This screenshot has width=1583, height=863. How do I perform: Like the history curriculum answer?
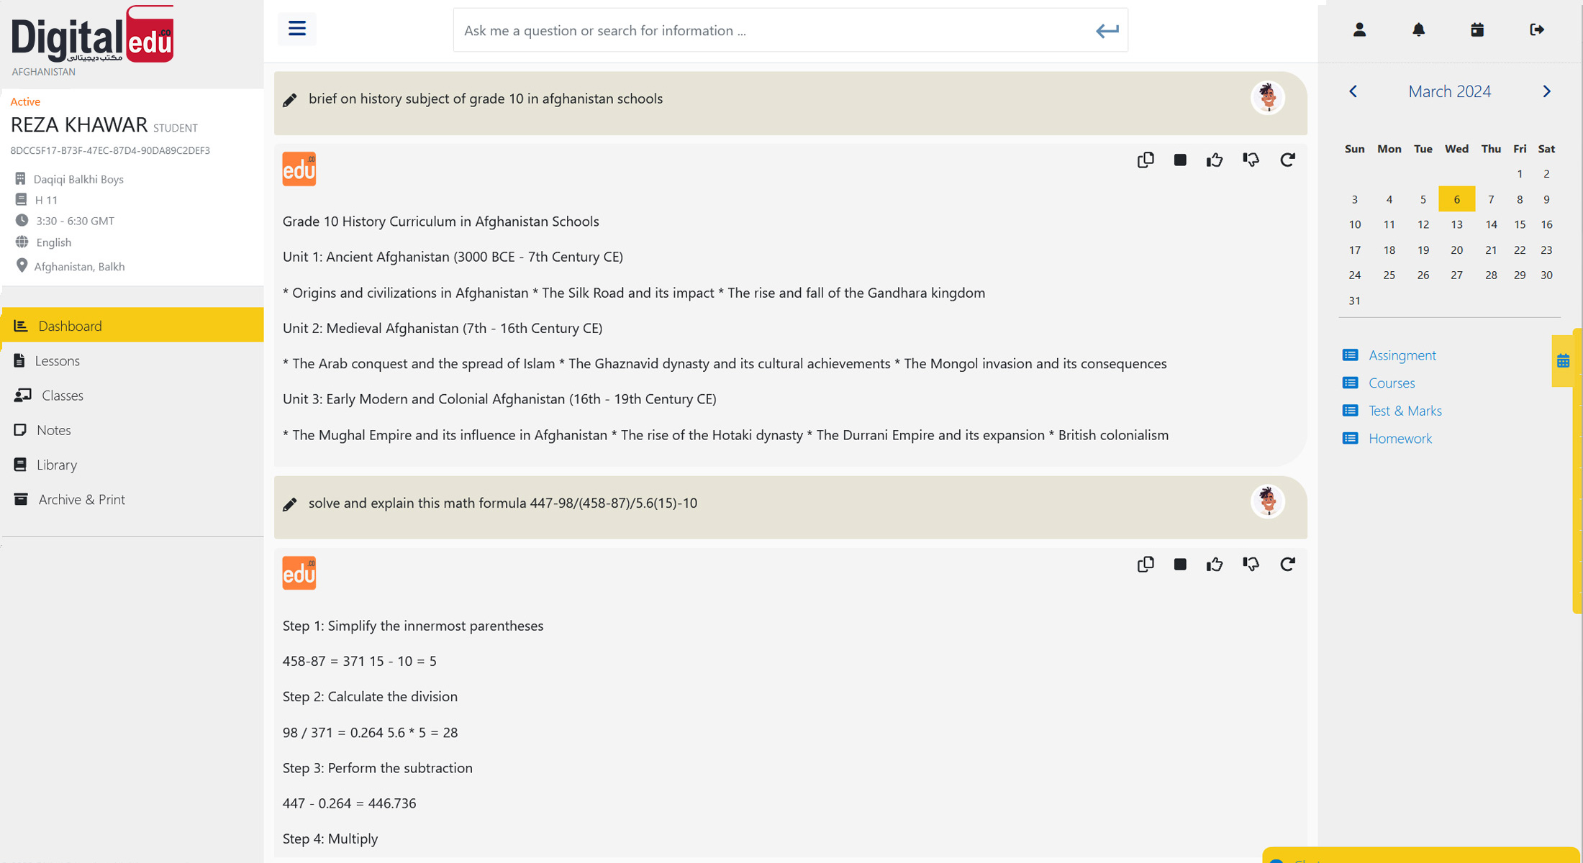pyautogui.click(x=1215, y=160)
